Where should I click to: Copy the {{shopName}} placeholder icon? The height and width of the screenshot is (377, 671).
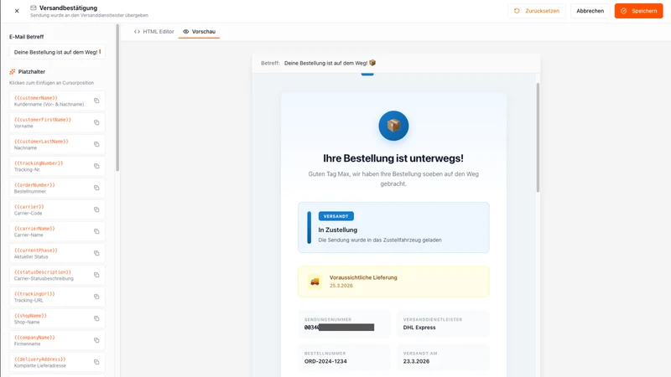[x=96, y=319]
